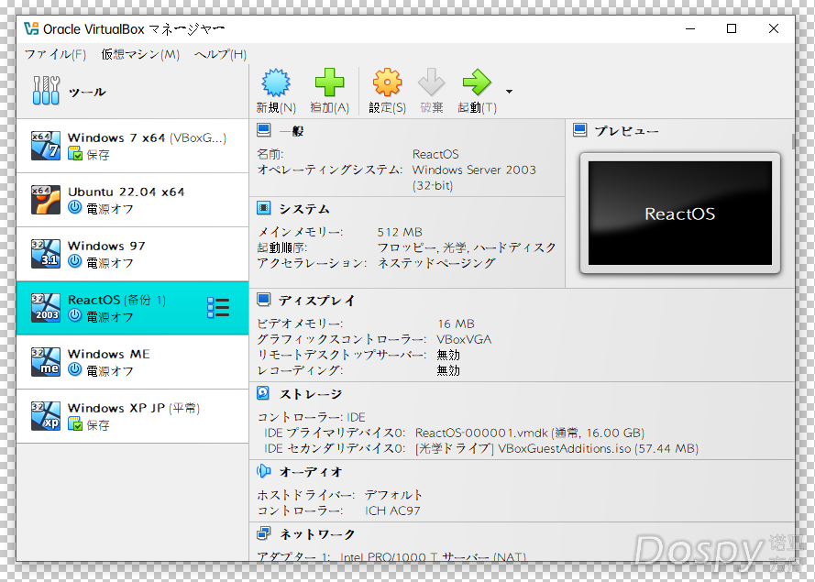Open the Display (ディスプレイ) section header
This screenshot has width=815, height=582.
point(317,301)
